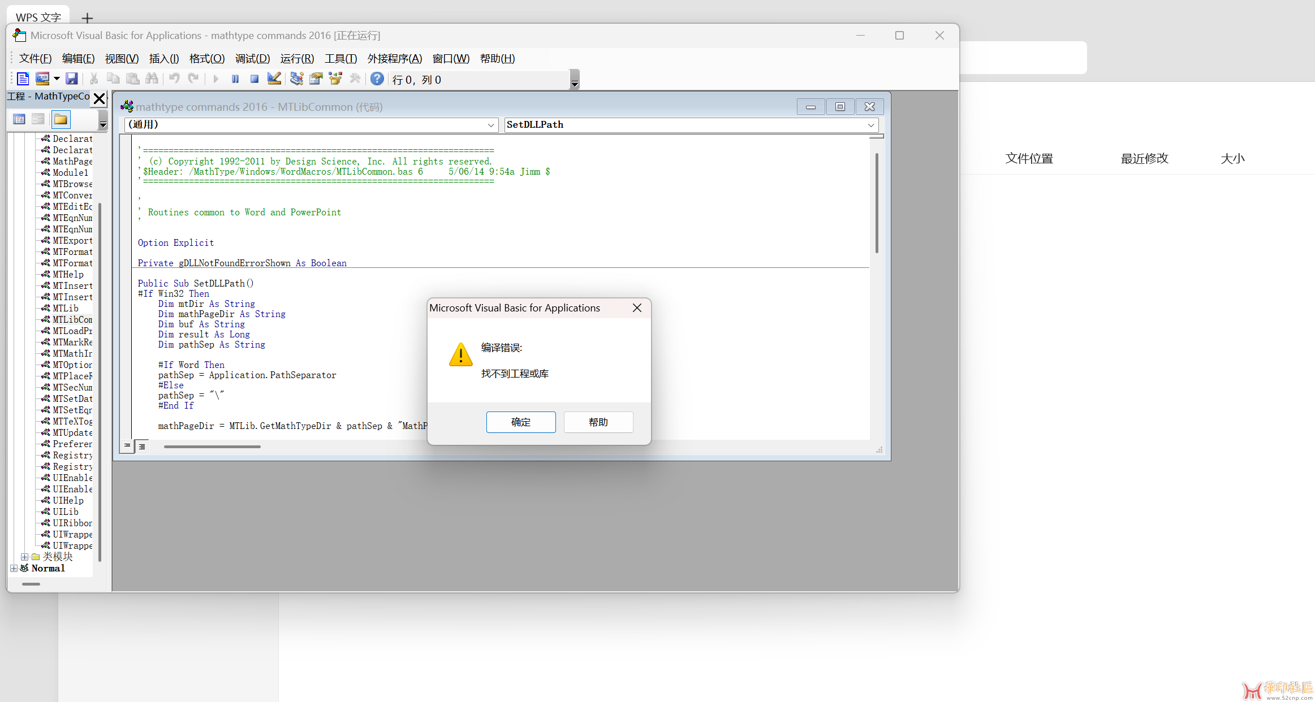The height and width of the screenshot is (702, 1315).
Task: Click the code window vertical scrollbar thumb
Action: [x=877, y=203]
